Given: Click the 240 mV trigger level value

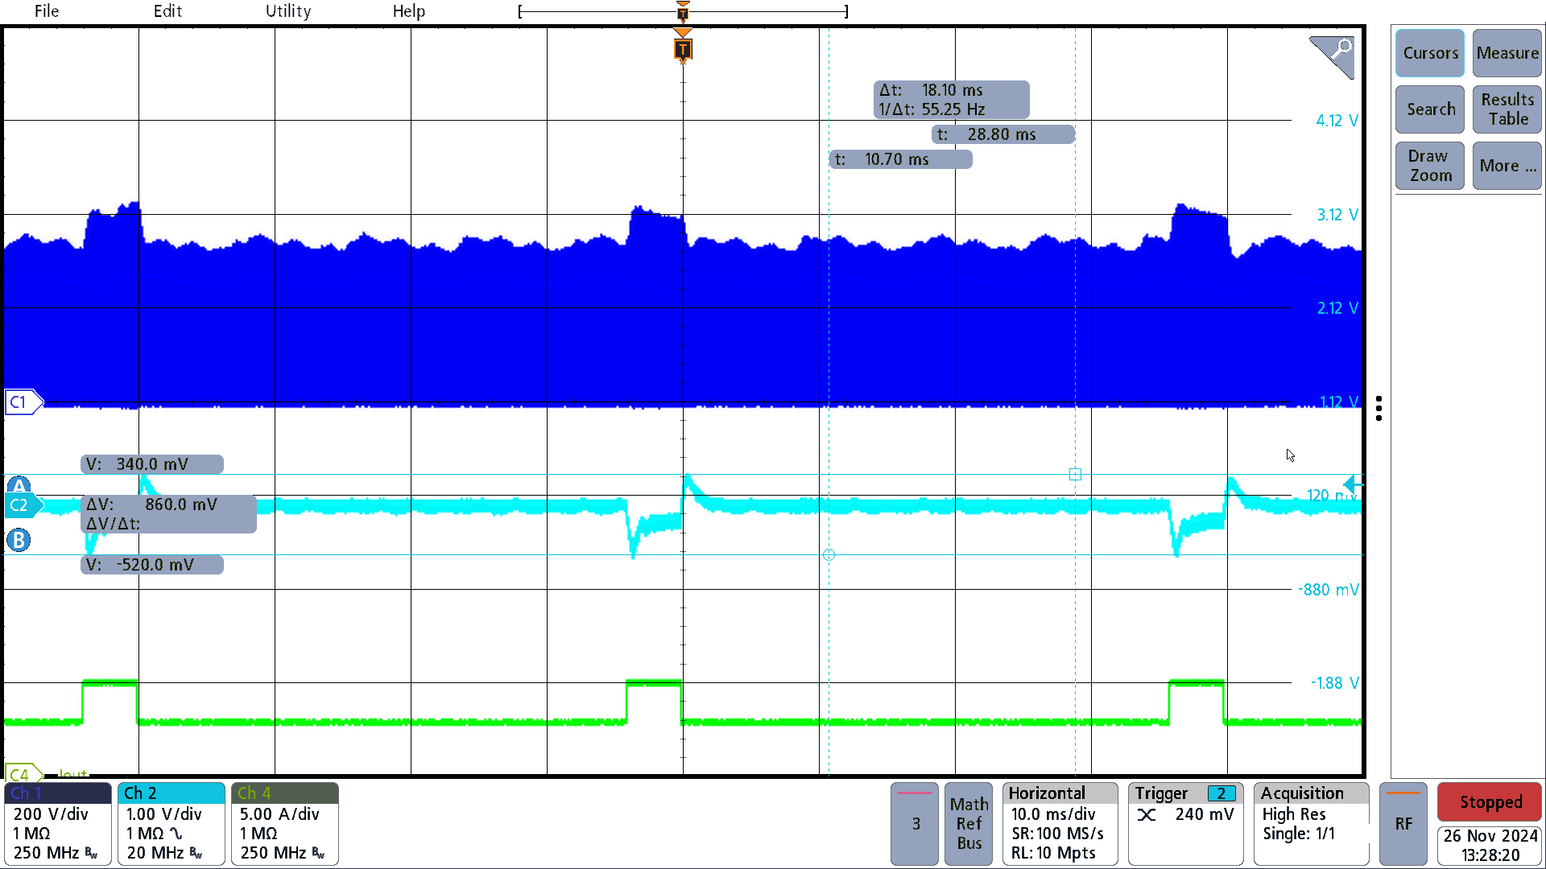Looking at the screenshot, I should pos(1204,814).
